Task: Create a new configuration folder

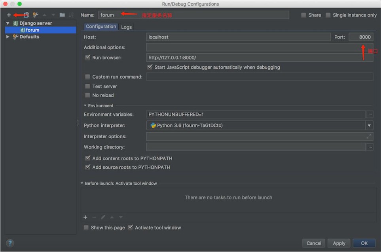Action: 62,15
